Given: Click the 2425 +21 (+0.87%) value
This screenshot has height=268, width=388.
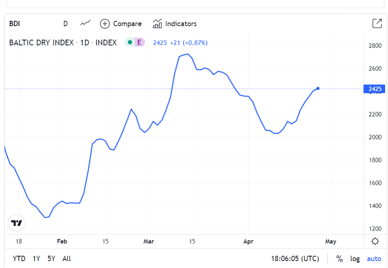Looking at the screenshot, I should click(x=180, y=43).
